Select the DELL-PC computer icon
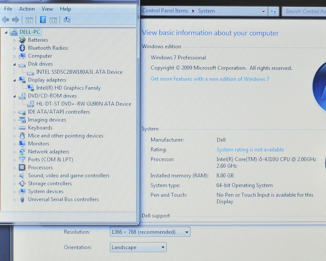 tap(14, 32)
